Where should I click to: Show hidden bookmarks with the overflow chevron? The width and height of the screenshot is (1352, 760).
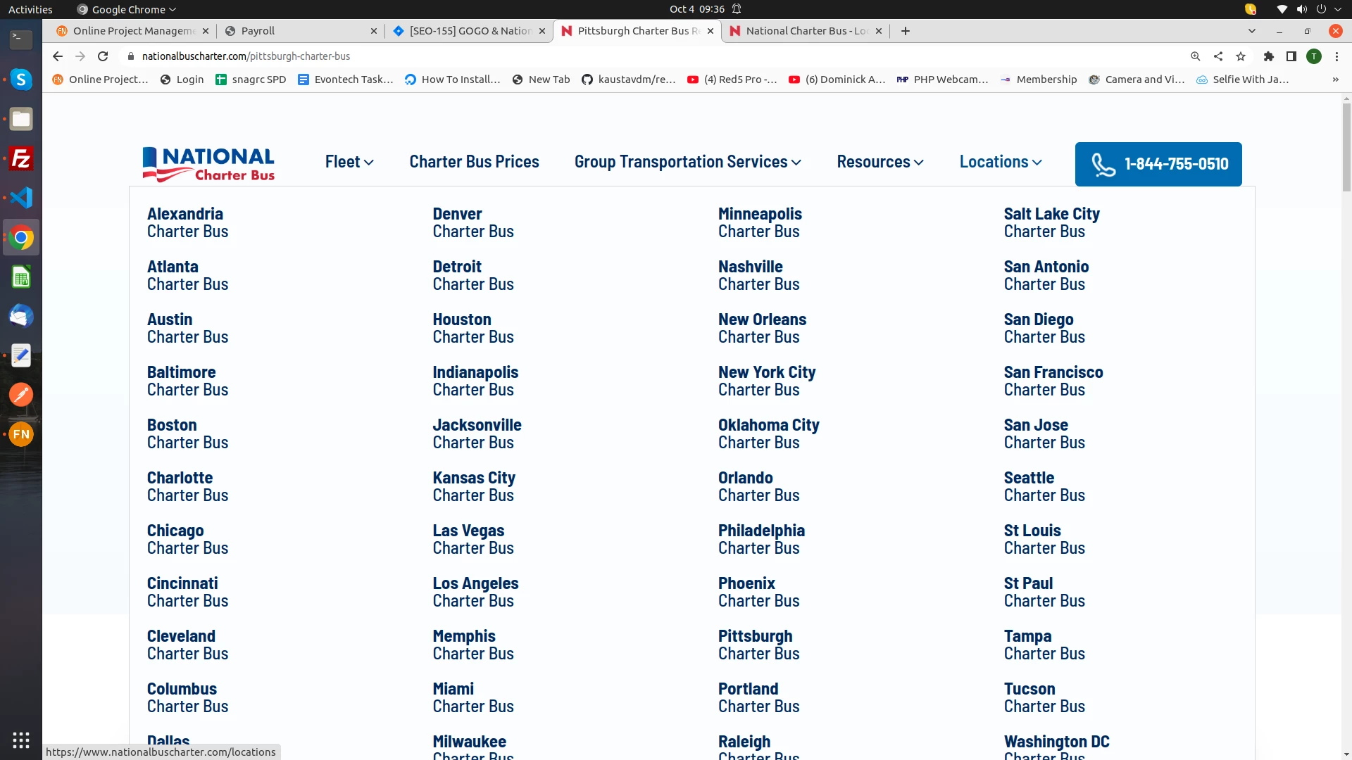[1335, 80]
